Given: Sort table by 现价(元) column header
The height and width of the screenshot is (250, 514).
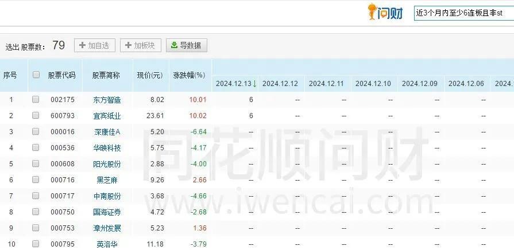Looking at the screenshot, I should [149, 75].
